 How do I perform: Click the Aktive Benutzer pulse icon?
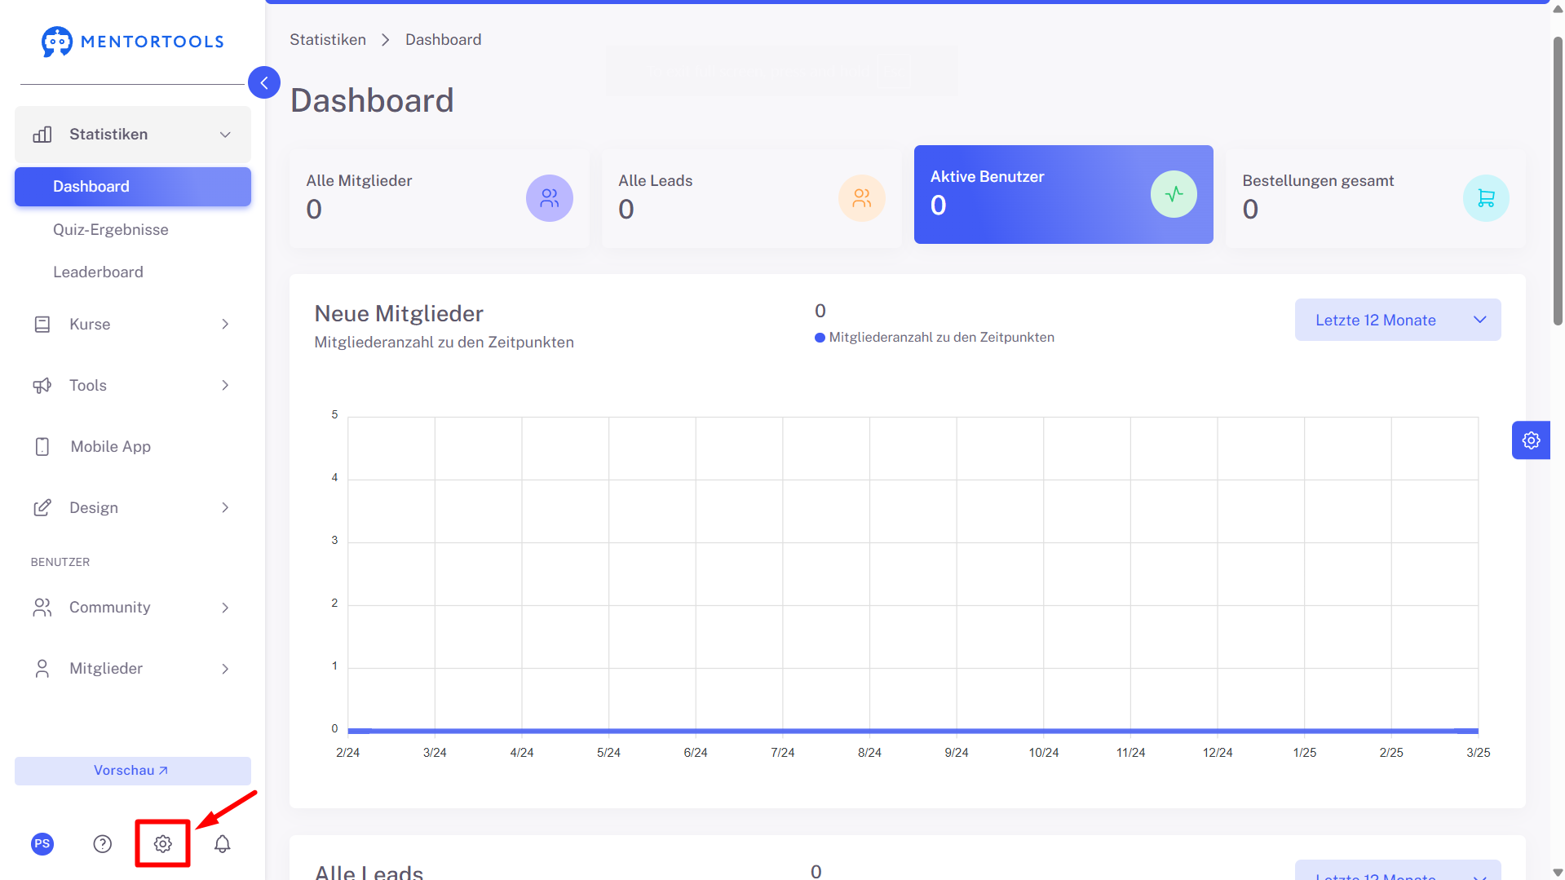(x=1174, y=194)
